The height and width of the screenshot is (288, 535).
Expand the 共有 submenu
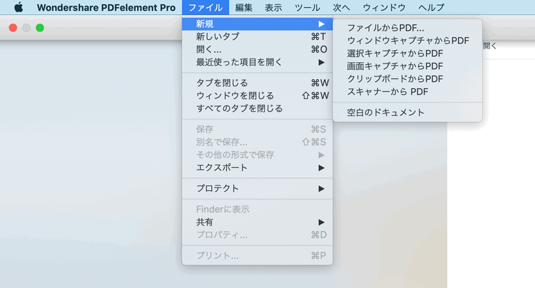tap(258, 222)
